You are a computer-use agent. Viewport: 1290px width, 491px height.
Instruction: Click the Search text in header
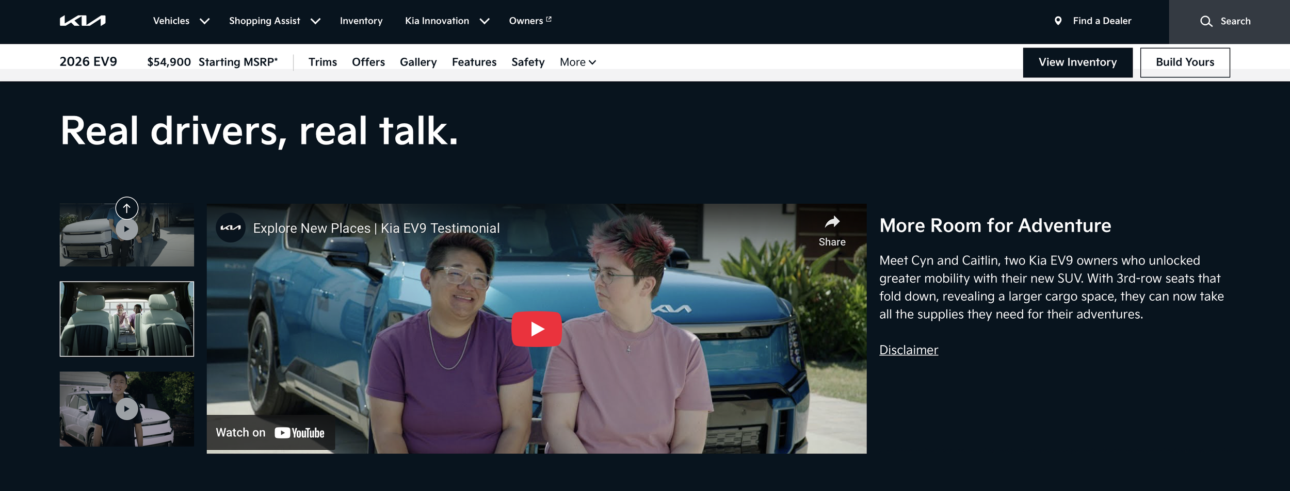point(1235,21)
